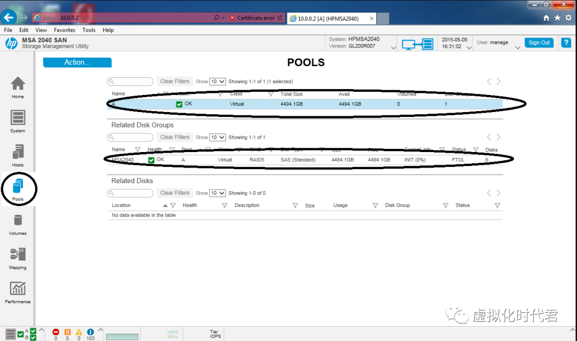Filter Related Disks by Health funnel
The height and width of the screenshot is (341, 577).
(x=224, y=205)
